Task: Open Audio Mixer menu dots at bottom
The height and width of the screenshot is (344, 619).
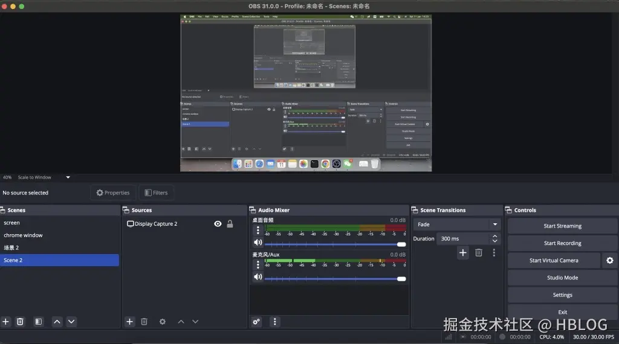Action: 275,322
